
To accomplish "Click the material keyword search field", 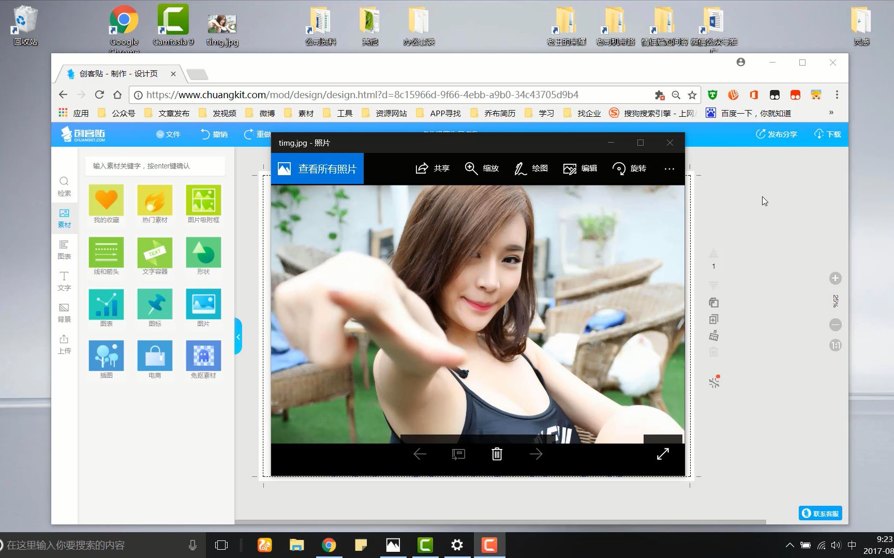I will (155, 166).
